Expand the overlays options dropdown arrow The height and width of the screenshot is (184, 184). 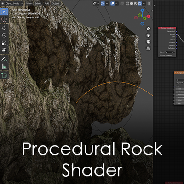pos(116,3)
